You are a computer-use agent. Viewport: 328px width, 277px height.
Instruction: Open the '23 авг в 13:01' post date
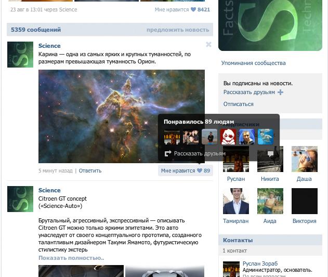click(x=26, y=9)
